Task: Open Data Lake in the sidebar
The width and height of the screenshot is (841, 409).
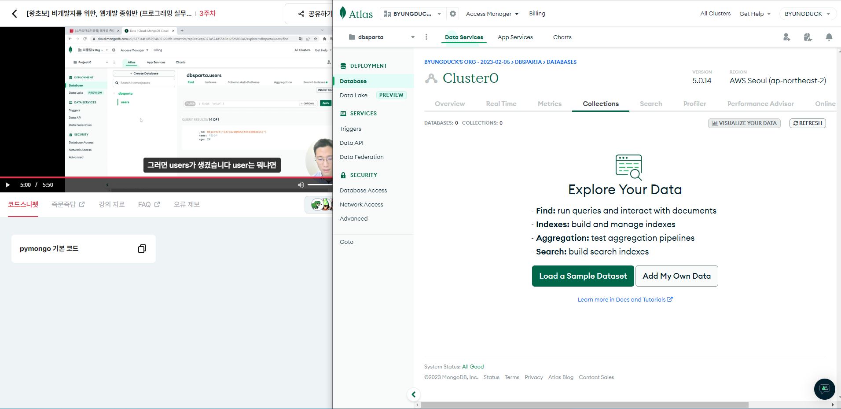Action: pyautogui.click(x=353, y=95)
